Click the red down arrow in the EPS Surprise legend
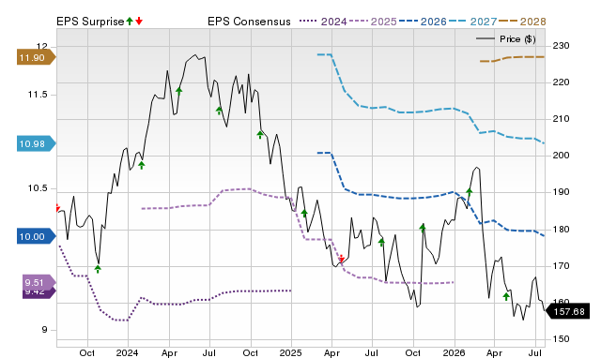 [139, 21]
